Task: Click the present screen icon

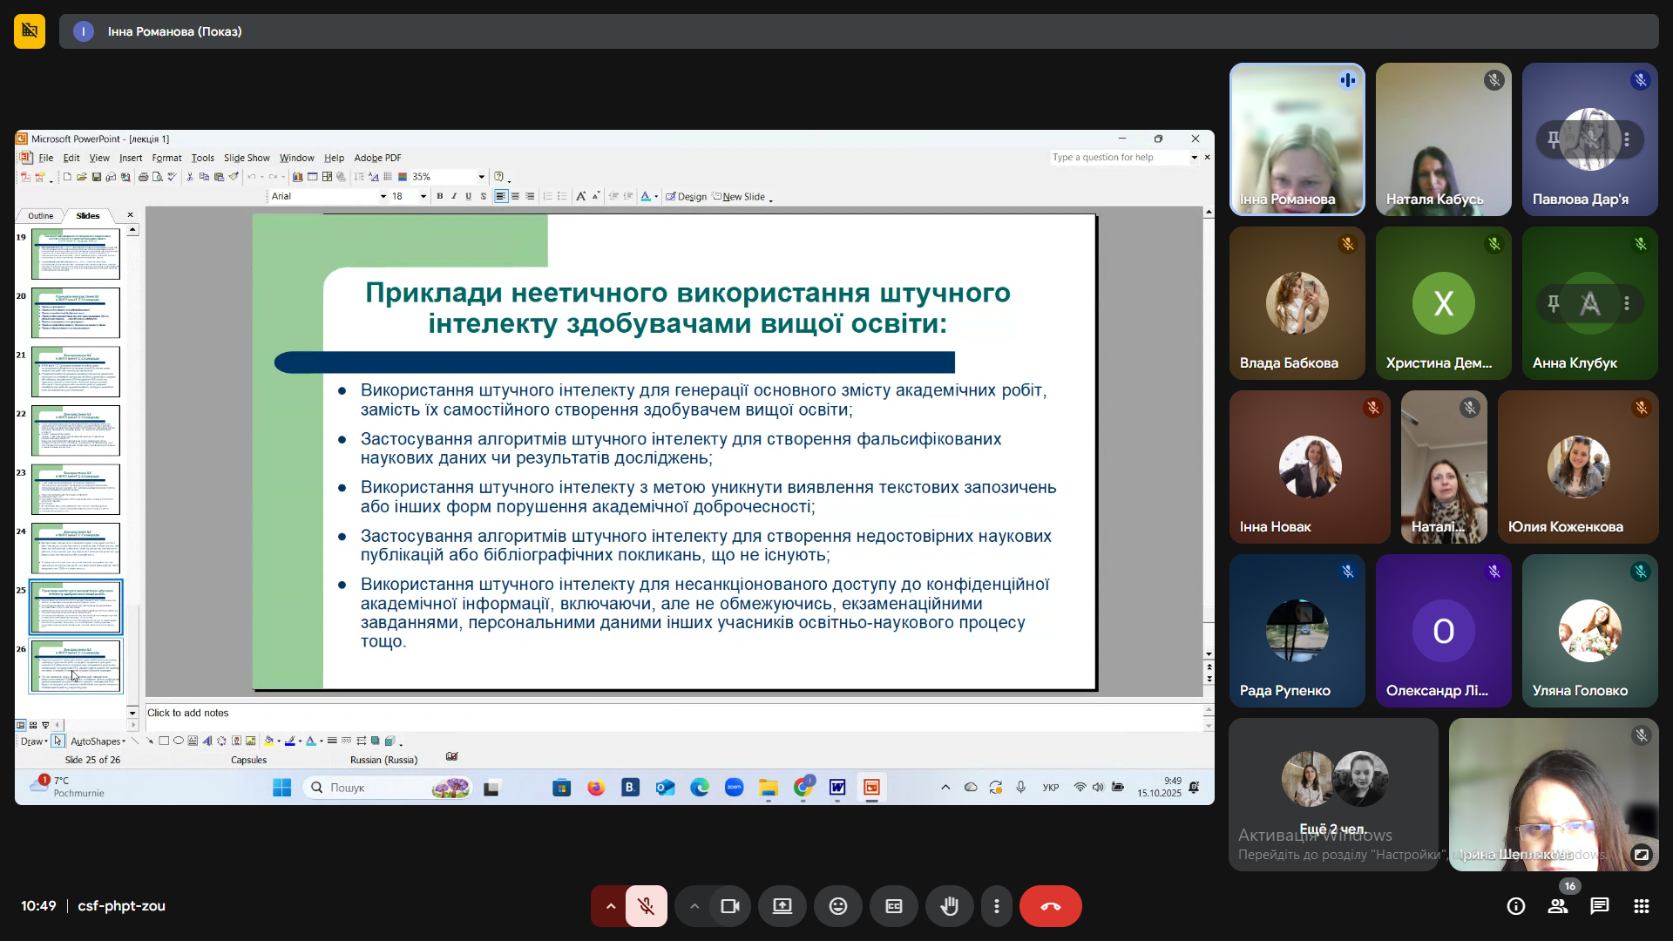Action: pos(782,906)
